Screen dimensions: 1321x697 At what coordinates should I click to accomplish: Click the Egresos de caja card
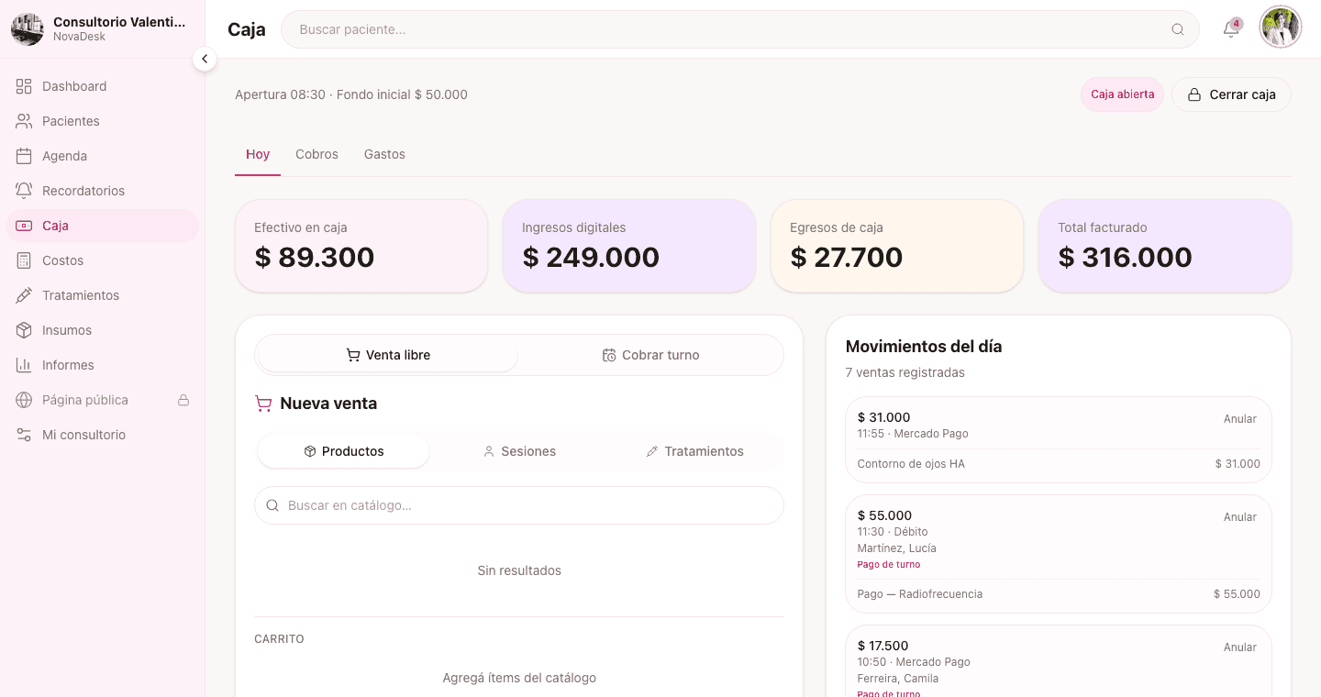click(x=897, y=246)
